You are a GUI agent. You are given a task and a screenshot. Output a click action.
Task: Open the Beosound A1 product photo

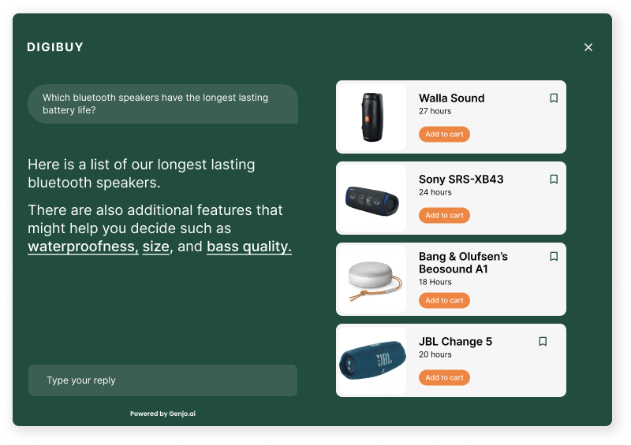point(372,280)
